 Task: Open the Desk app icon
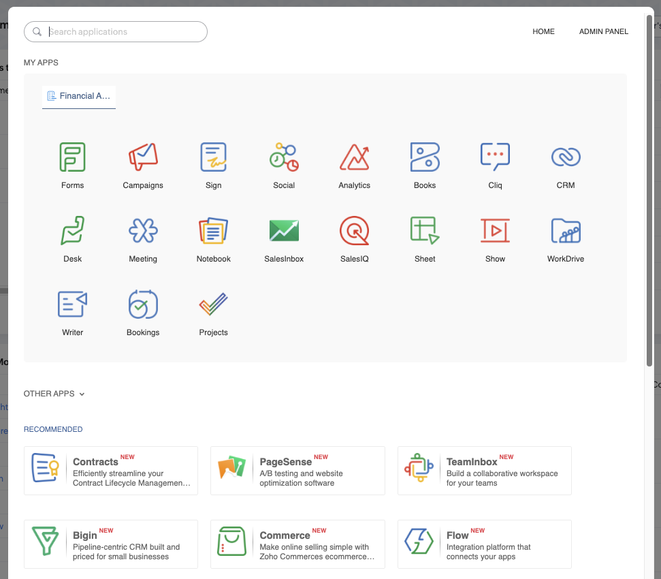73,231
